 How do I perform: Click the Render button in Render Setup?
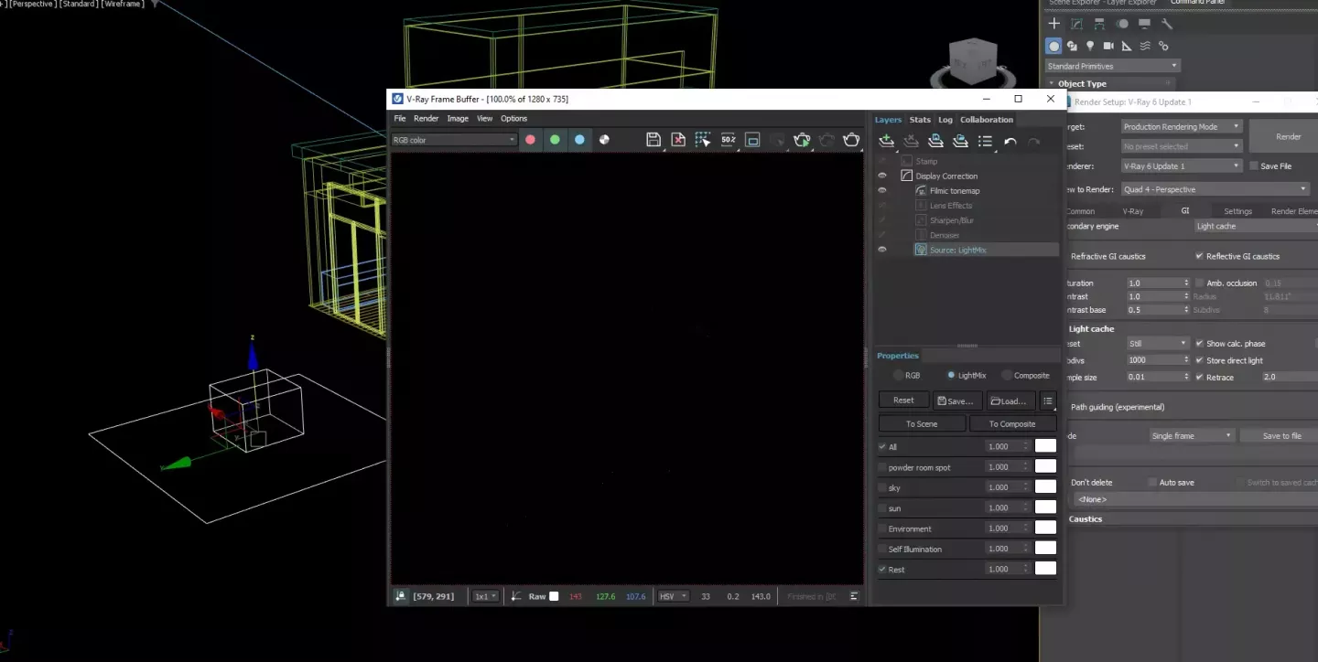(1289, 136)
